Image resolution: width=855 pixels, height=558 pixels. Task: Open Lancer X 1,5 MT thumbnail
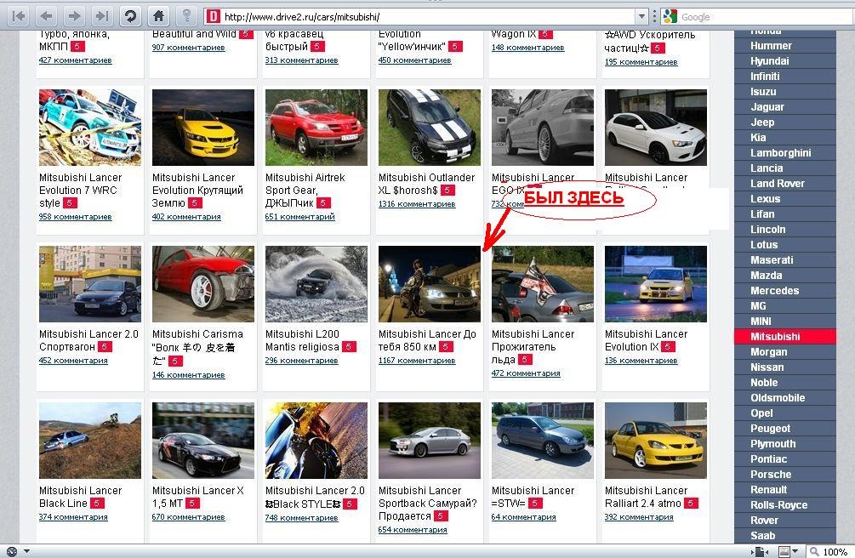[202, 441]
